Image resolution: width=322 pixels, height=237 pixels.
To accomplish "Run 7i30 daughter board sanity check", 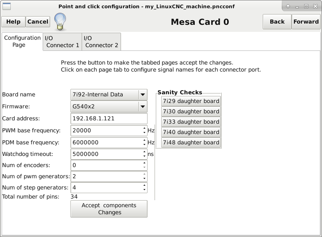I will coord(191,111).
